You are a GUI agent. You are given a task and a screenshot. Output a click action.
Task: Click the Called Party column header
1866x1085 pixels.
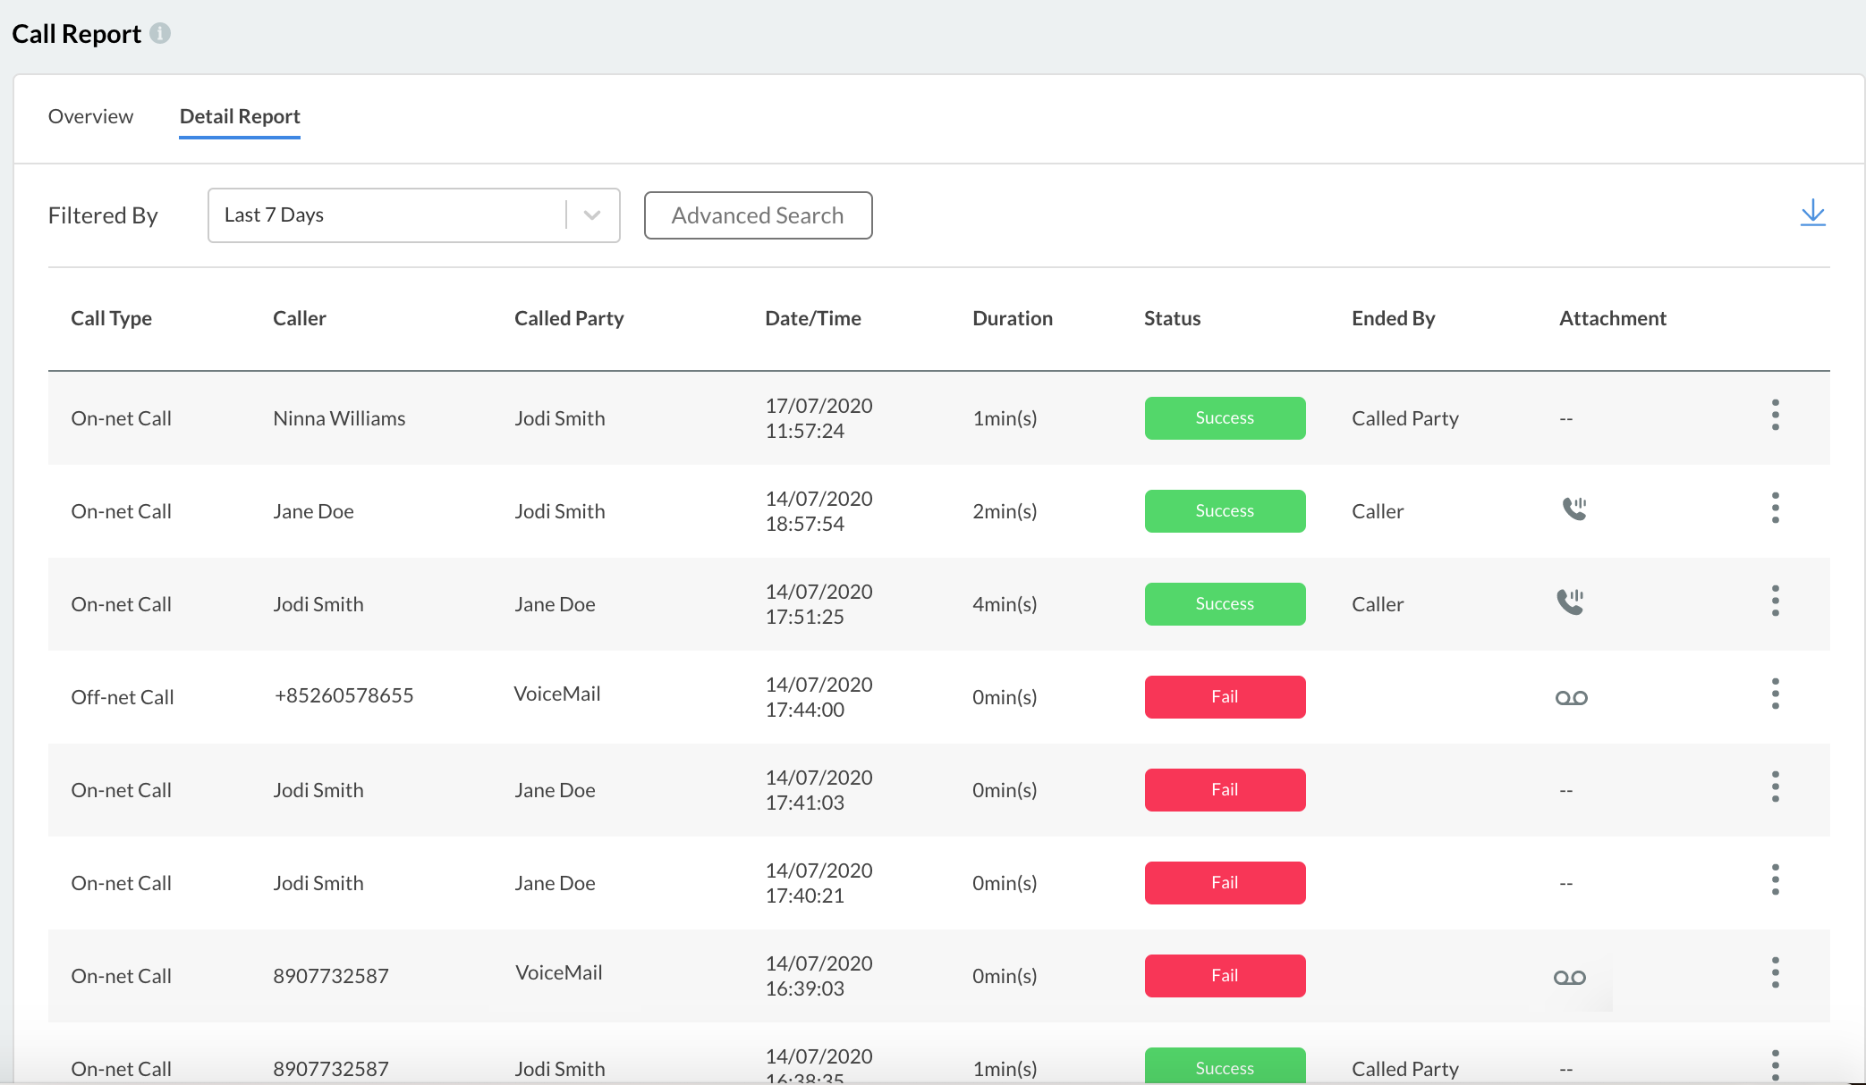(x=569, y=318)
